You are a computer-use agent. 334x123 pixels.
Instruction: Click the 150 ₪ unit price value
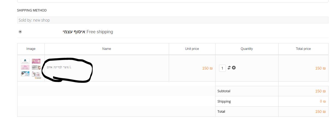207,68
